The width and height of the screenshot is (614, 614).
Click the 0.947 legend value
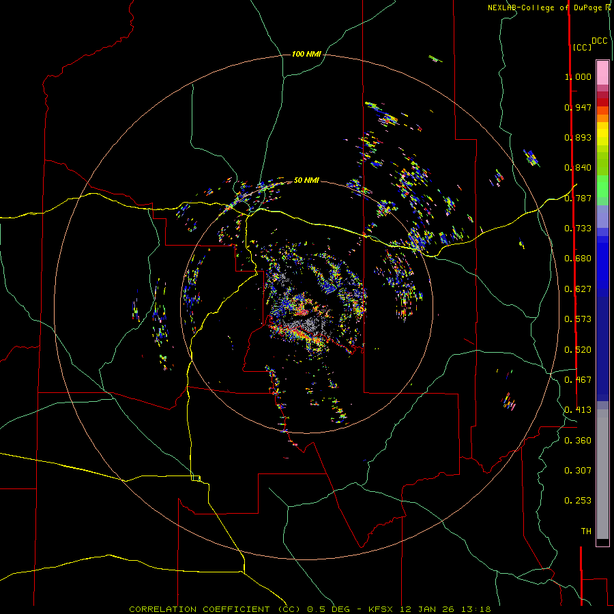(x=578, y=107)
